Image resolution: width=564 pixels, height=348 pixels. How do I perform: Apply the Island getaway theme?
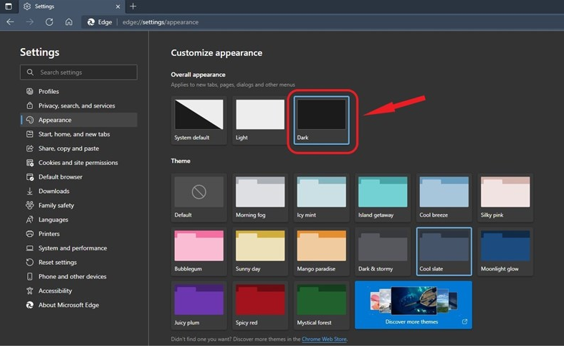tap(383, 197)
